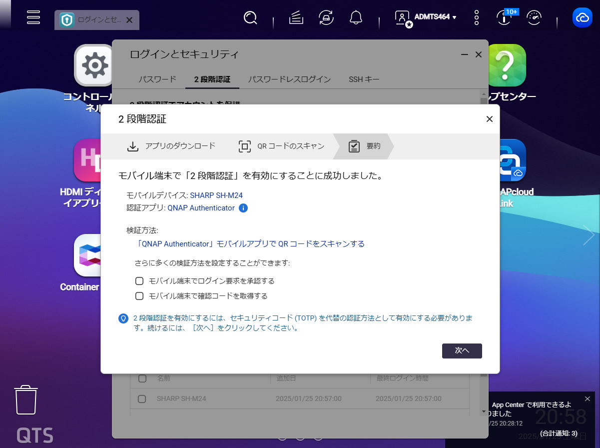Close the 2 段階認証 dialog
This screenshot has width=600, height=448.
pos(490,119)
